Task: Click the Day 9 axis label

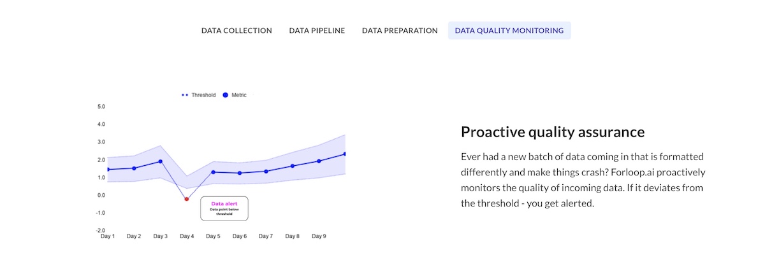Action: pyautogui.click(x=319, y=236)
